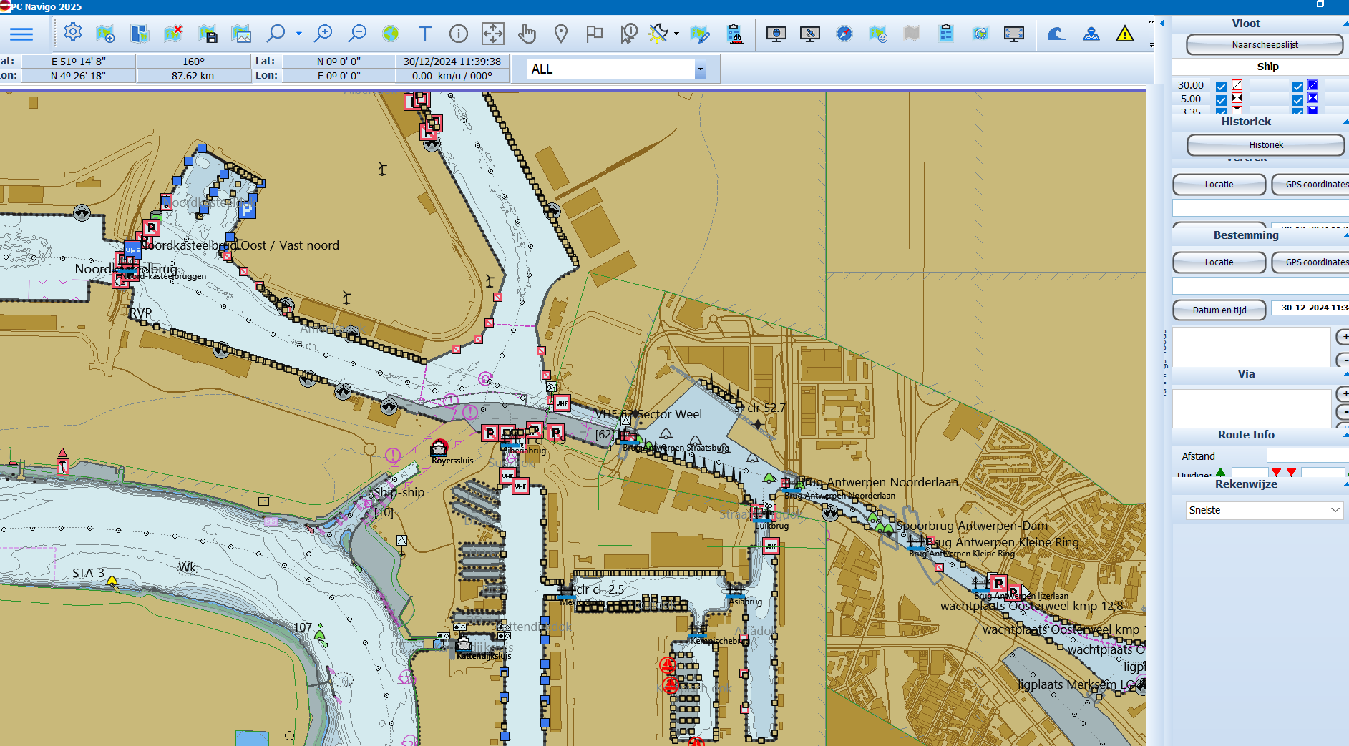Click the Royerssluis lock symbol on map
This screenshot has height=746, width=1349.
[439, 448]
